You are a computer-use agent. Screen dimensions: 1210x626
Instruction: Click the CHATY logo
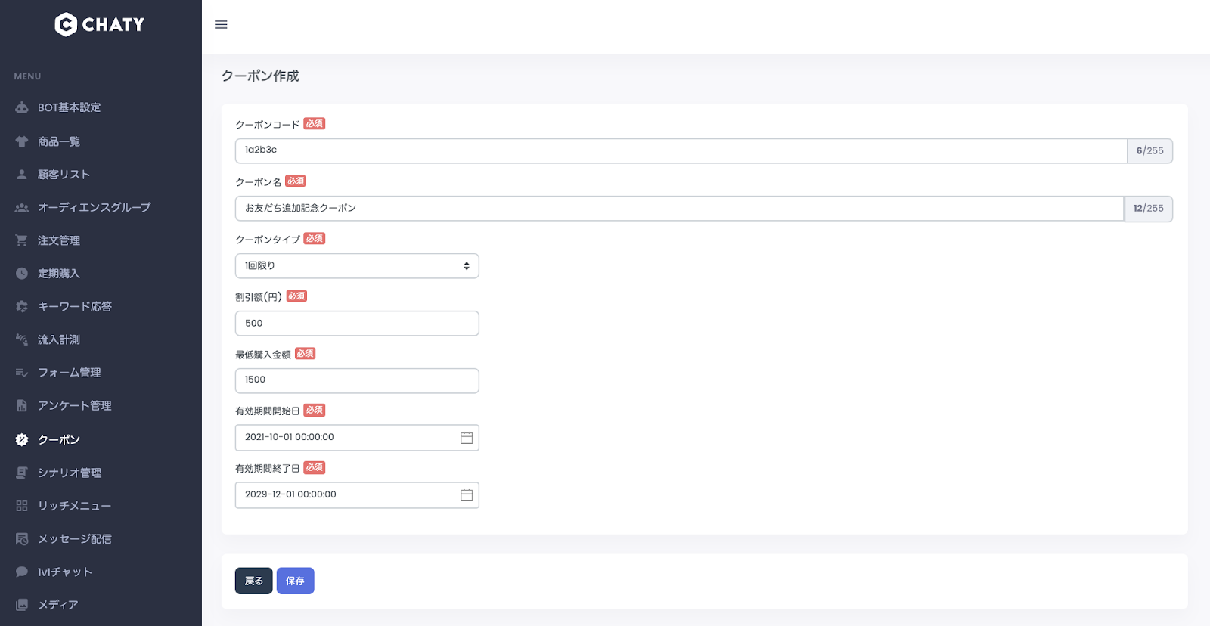click(100, 25)
